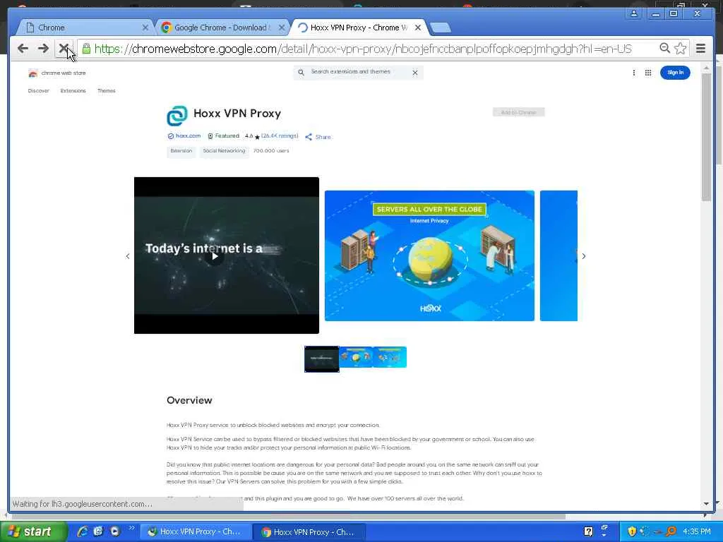The height and width of the screenshot is (542, 723).
Task: Click the Extension category chip
Action: click(181, 151)
